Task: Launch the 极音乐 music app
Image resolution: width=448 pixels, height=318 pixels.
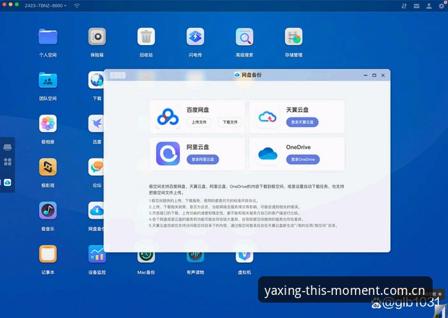Action: point(47,210)
